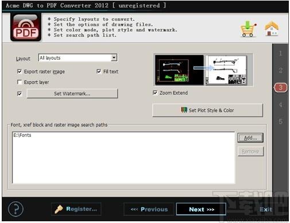Click the Remove search path button
290x223 pixels.
pyautogui.click(x=250, y=152)
